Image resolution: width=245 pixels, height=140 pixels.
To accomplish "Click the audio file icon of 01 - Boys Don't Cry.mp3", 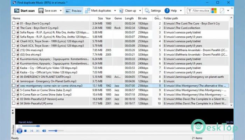I will point(18,23).
